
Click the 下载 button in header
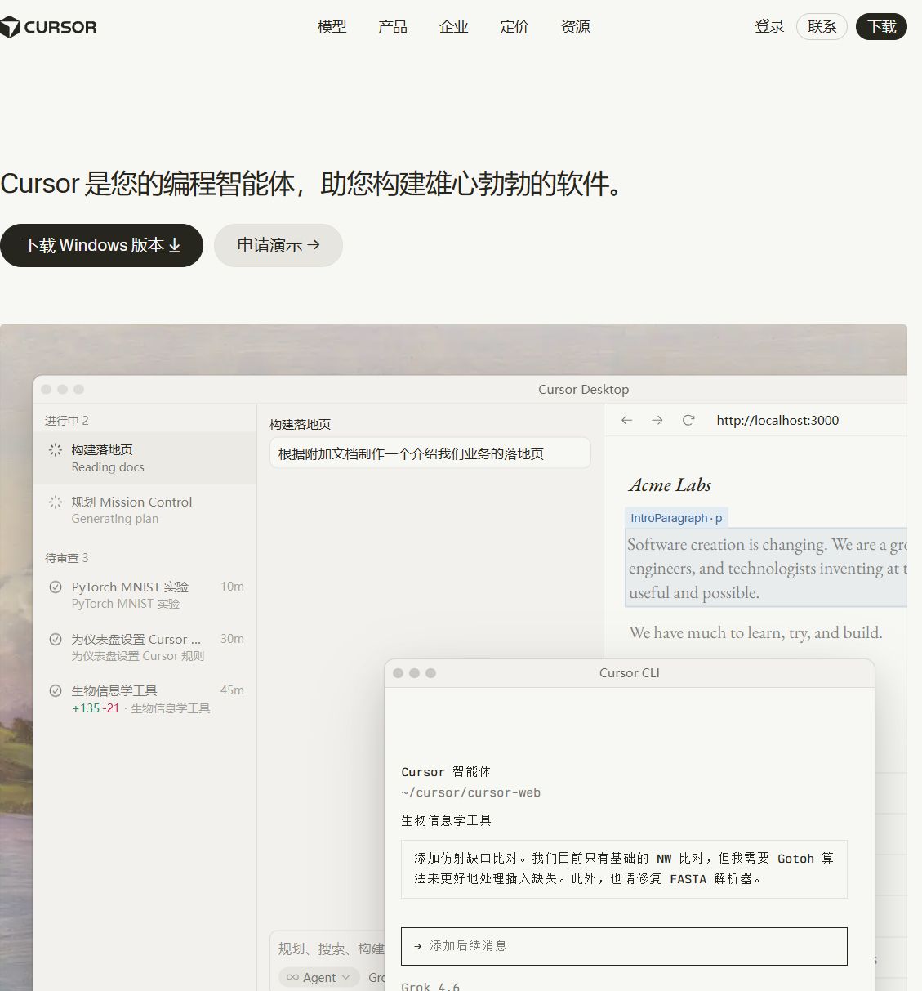tap(881, 27)
